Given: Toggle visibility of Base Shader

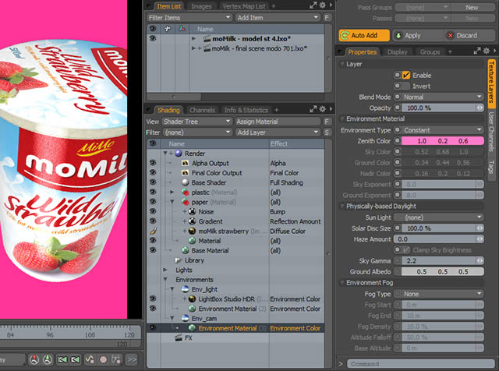Looking at the screenshot, I should [x=153, y=182].
